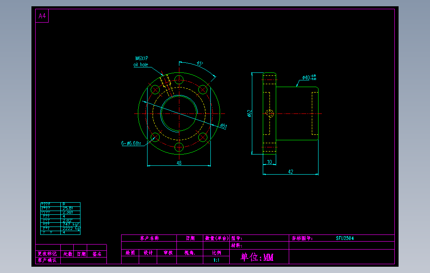Click the 数量(单台) quantity header
The height and width of the screenshot is (273, 430).
(217, 238)
